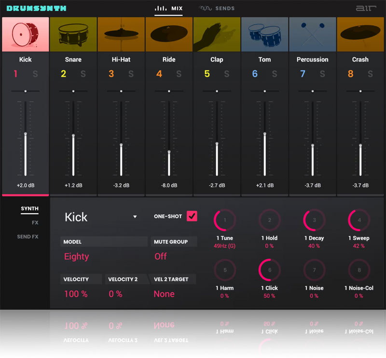This screenshot has height=358, width=386.
Task: Open the Send FX page
Action: click(x=28, y=237)
